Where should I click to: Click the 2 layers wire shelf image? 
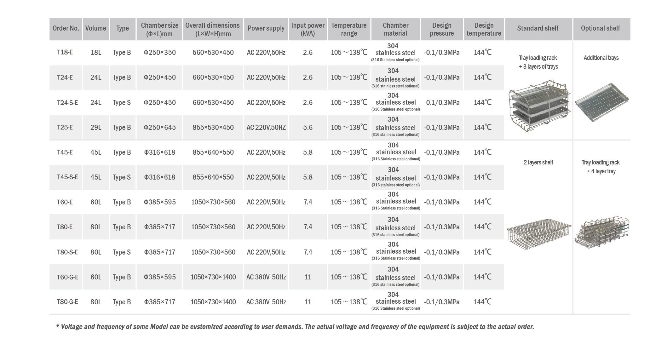point(539,234)
